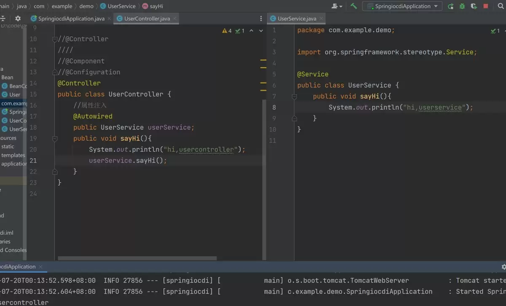
Task: Click the green check indicator in UserService editor
Action: pyautogui.click(x=495, y=31)
